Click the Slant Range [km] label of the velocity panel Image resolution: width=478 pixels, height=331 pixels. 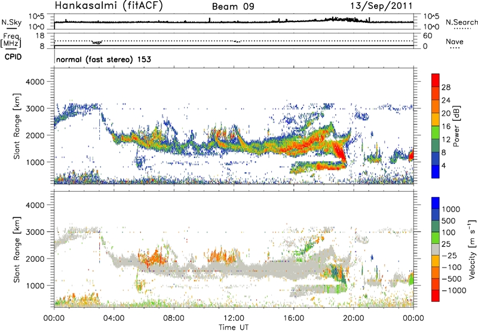(x=17, y=250)
